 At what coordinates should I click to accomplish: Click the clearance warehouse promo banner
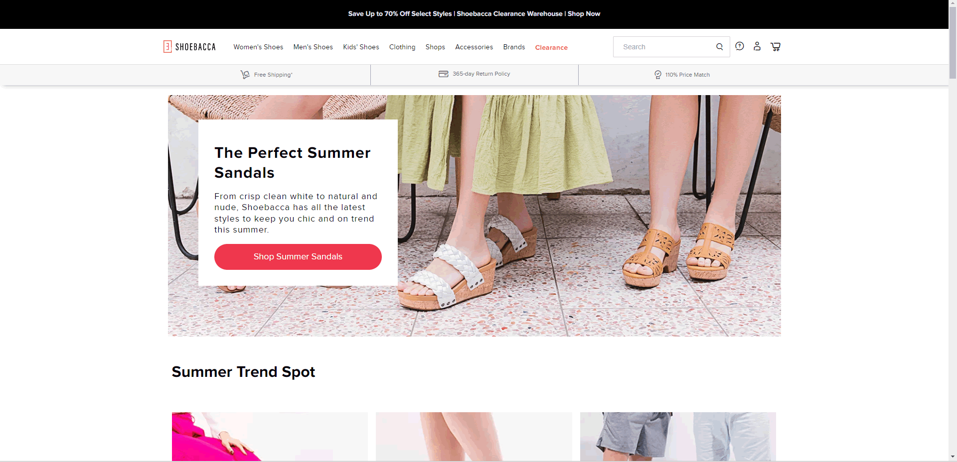(x=474, y=14)
